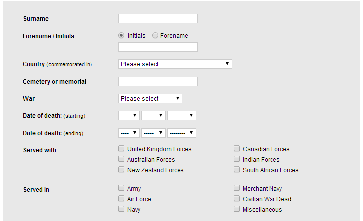Viewport: 363px width, 221px height.
Task: Open the War dropdown
Action: coord(150,98)
